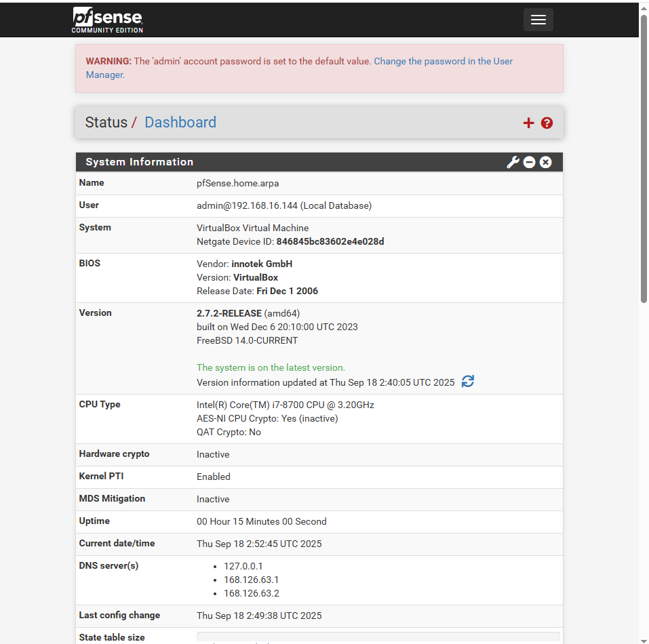
Task: Select DNS server 168.126.63.2
Action: (251, 594)
